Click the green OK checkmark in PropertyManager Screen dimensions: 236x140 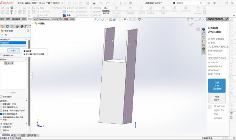tap(2, 35)
